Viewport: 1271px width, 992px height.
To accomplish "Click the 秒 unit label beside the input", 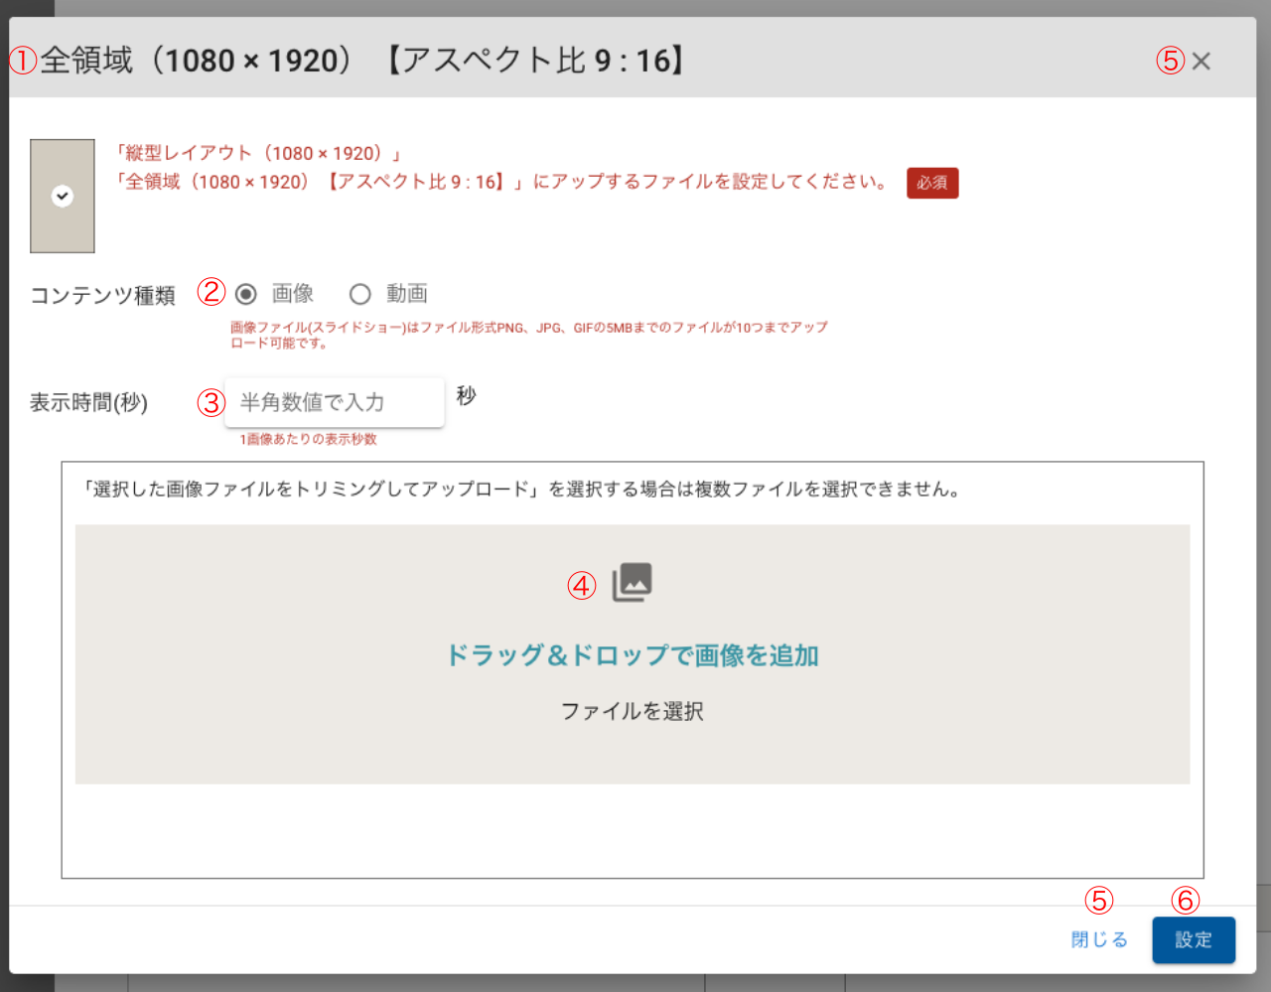I will point(466,396).
